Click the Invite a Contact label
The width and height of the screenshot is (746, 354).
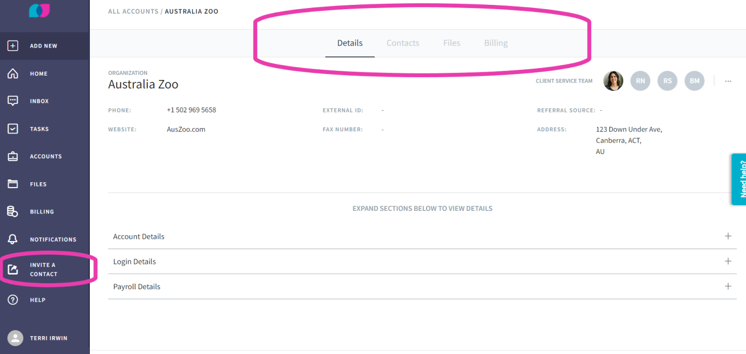[43, 270]
